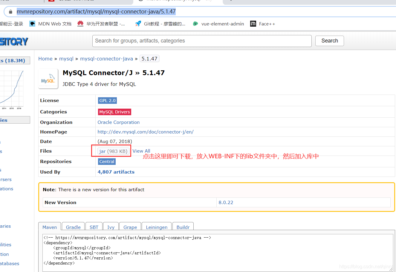Click the padlock icon in the address bar
The image size is (396, 272).
10,12
